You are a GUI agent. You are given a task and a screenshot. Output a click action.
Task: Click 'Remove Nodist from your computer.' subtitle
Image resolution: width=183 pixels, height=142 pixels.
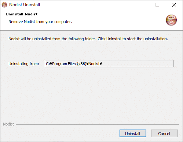40,22
